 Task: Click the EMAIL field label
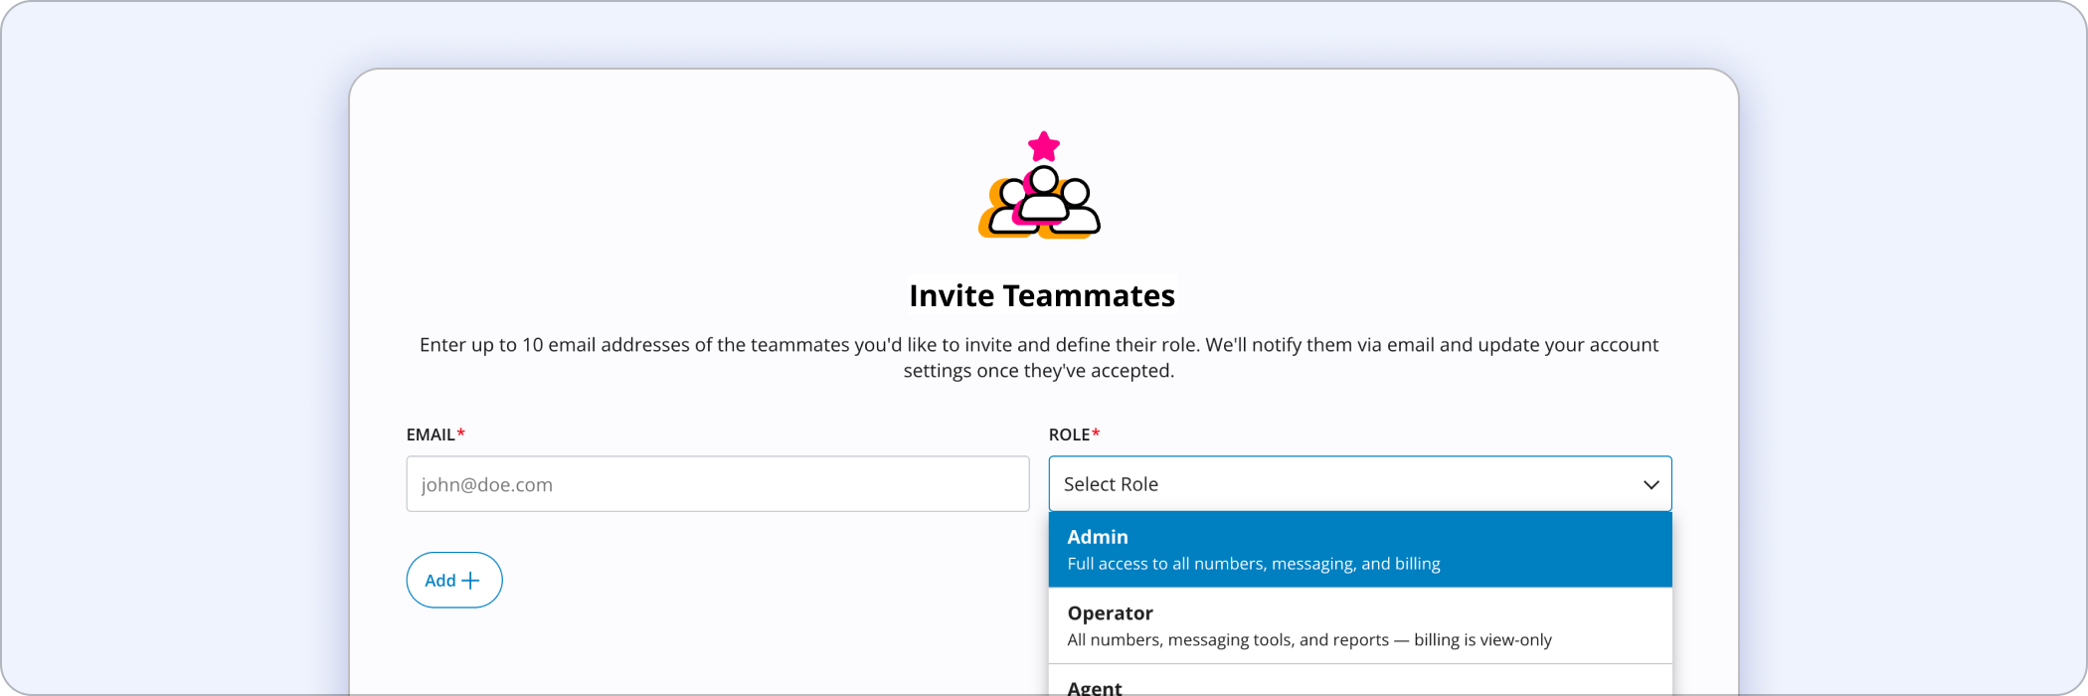tap(435, 435)
